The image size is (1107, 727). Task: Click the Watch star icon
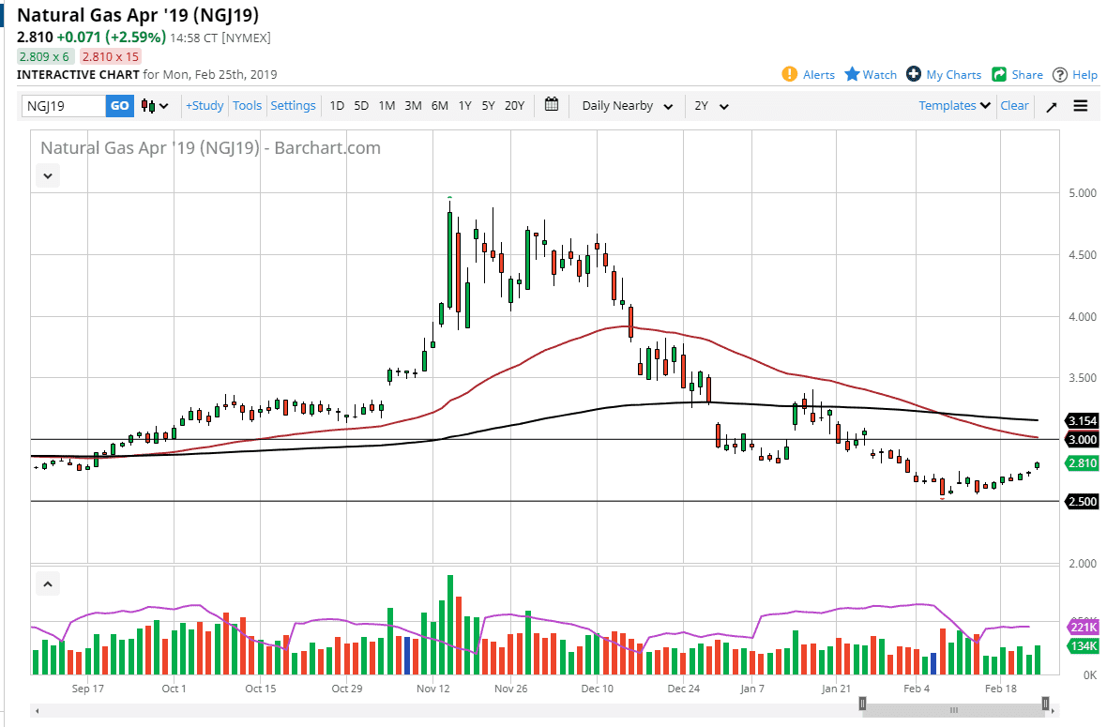pyautogui.click(x=852, y=74)
